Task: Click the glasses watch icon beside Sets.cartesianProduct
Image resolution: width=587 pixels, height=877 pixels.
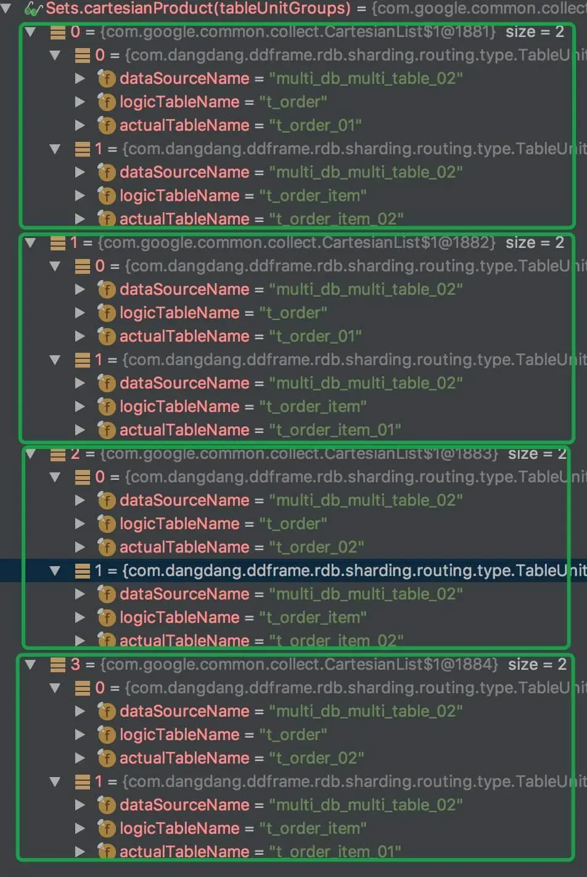Action: click(33, 9)
